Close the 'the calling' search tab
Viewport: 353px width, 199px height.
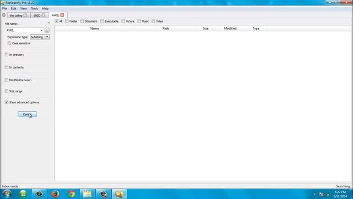(x=25, y=15)
